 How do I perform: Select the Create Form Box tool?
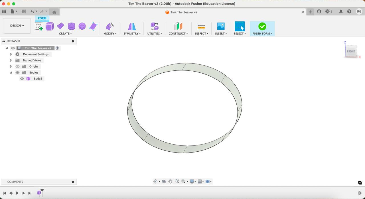50,27
